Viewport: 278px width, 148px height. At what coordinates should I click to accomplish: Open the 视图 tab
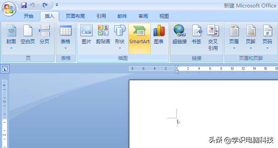point(164,16)
